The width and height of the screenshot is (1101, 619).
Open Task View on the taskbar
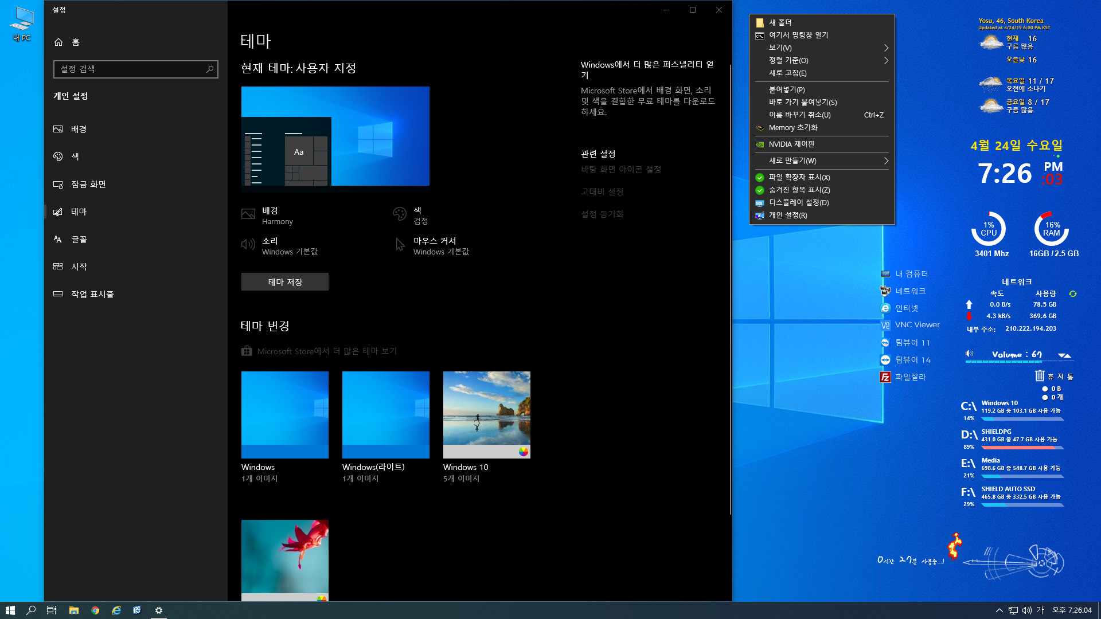pos(52,610)
